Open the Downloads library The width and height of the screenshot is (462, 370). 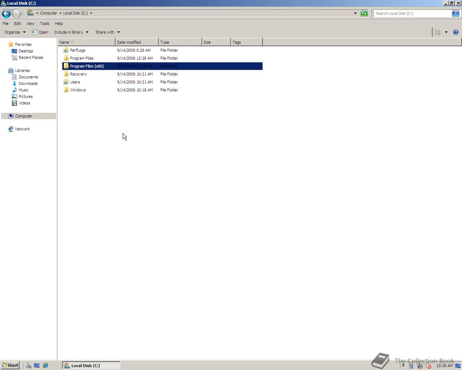click(28, 83)
